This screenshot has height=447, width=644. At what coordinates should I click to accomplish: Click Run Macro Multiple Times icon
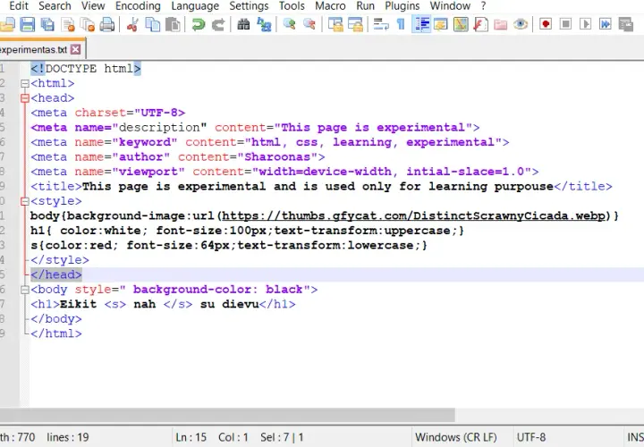coord(606,25)
